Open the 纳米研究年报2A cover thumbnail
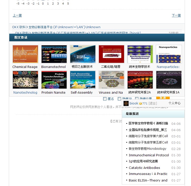Image resolution: width=191 pixels, height=186 pixels. 140,80
